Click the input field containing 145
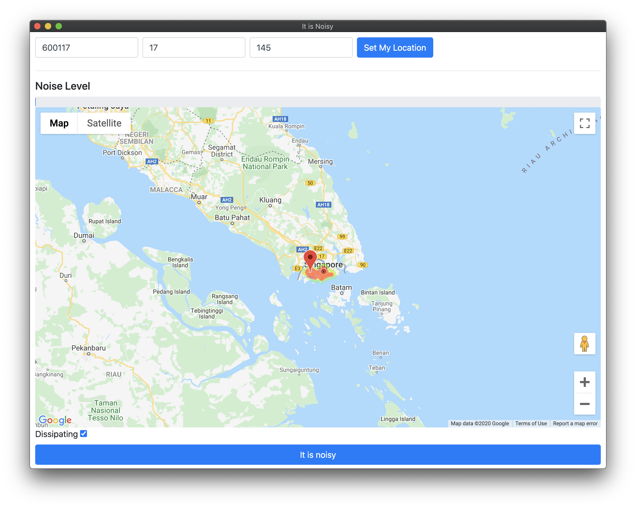The height and width of the screenshot is (508, 636). pyautogui.click(x=301, y=47)
